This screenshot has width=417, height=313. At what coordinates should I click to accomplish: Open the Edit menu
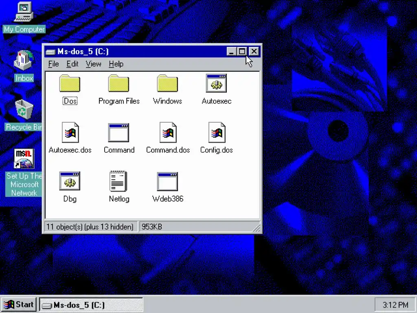(72, 64)
